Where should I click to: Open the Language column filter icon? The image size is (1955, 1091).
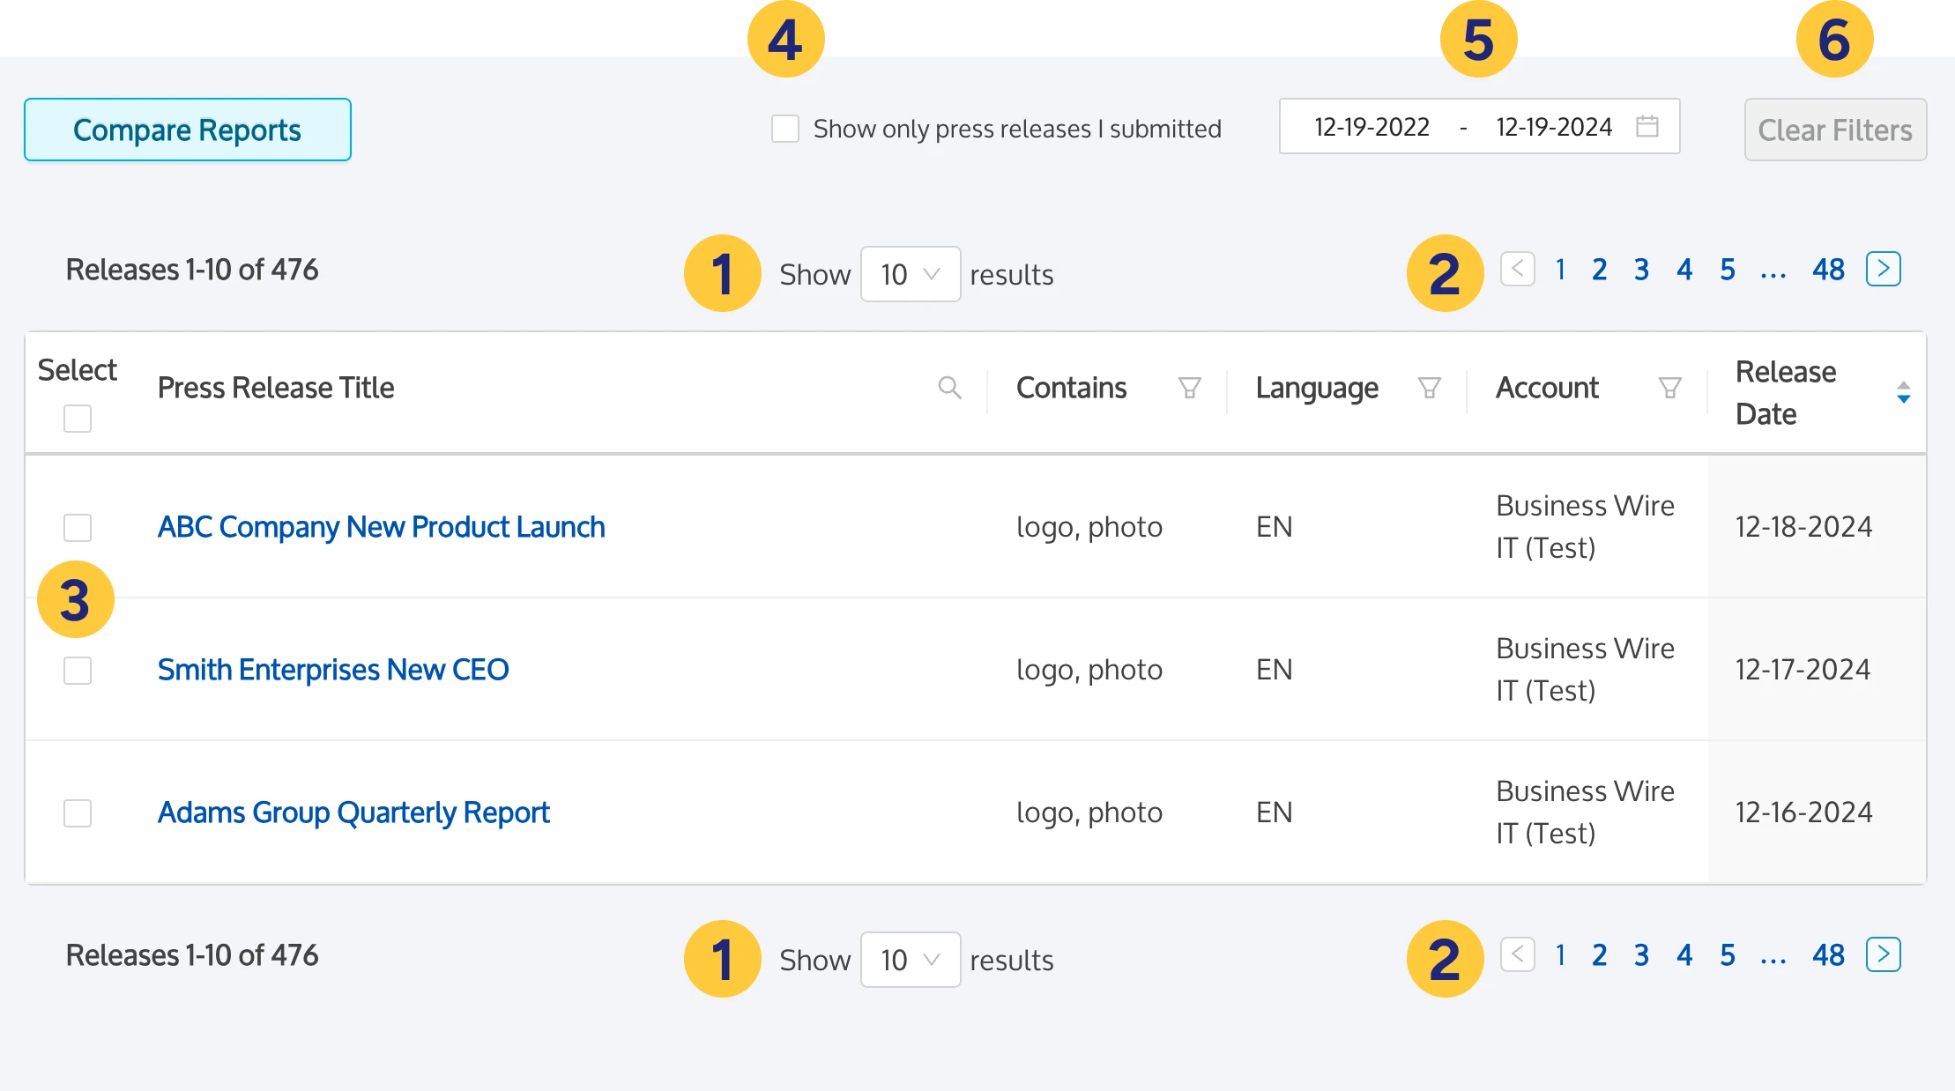(x=1429, y=388)
